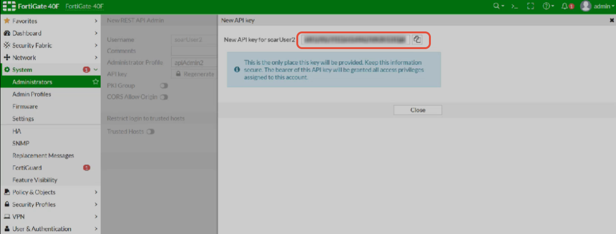Copy the new API key to clipboard
This screenshot has width=616, height=234.
(417, 40)
